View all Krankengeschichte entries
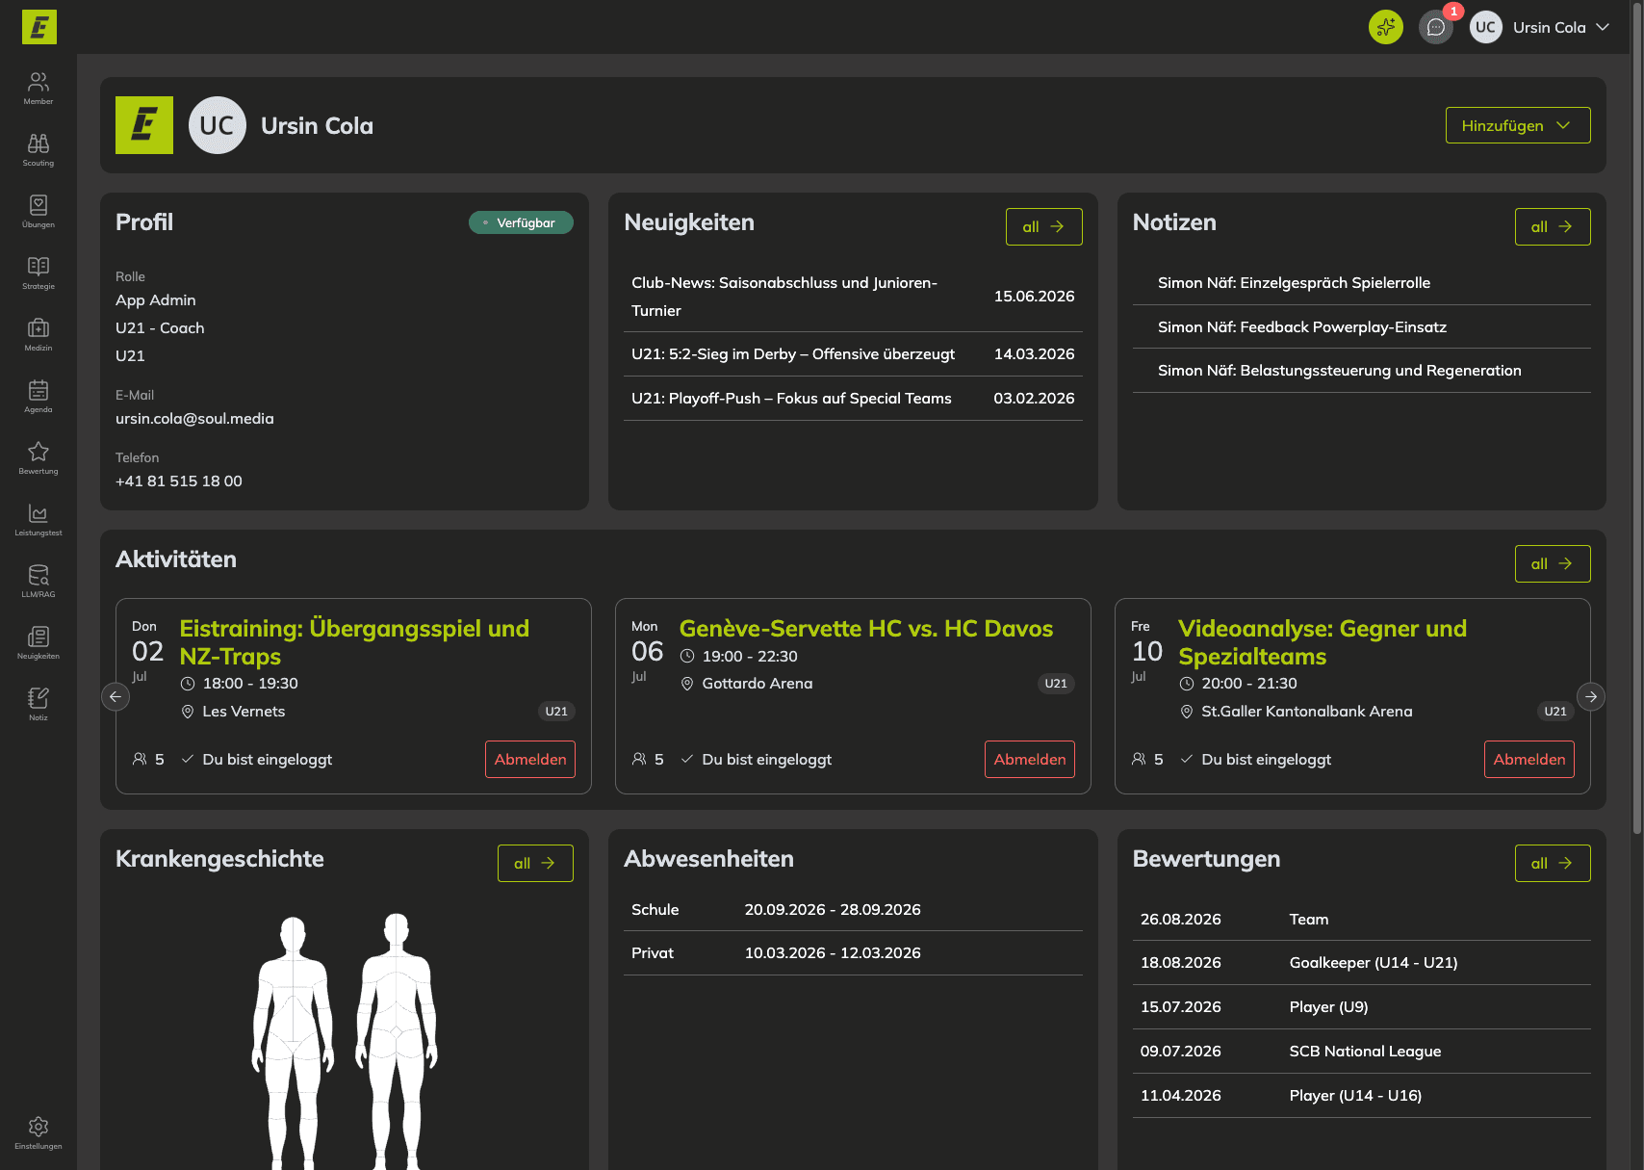Viewport: 1644px width, 1170px height. coord(535,863)
